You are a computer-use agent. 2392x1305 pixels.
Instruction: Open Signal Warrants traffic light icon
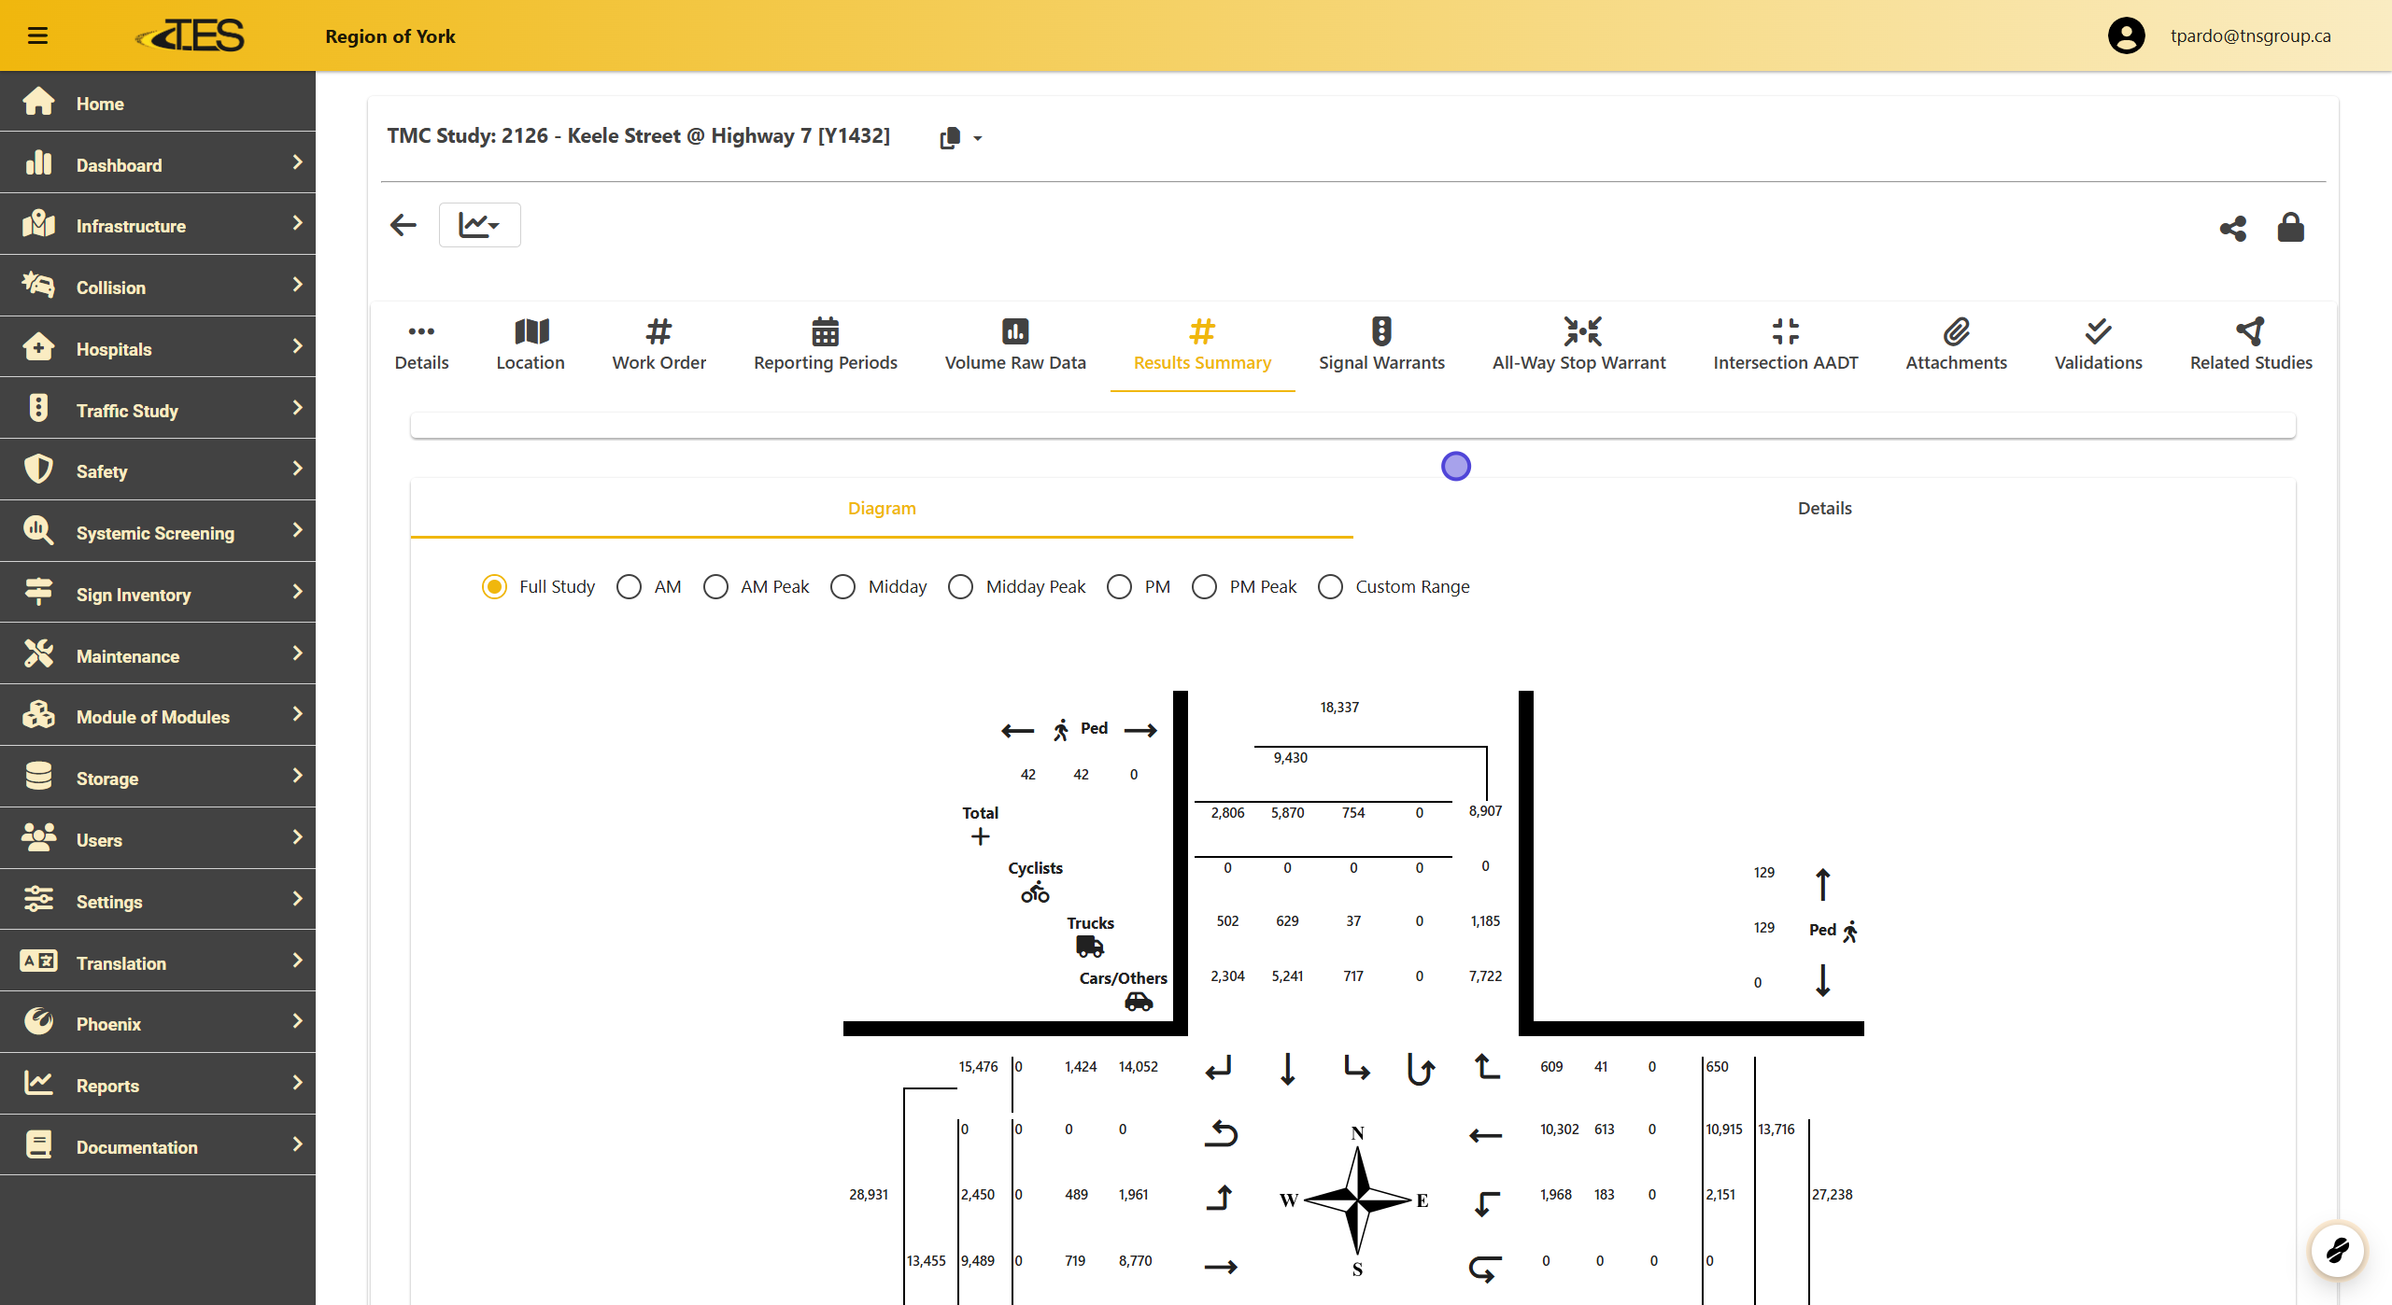(x=1380, y=331)
